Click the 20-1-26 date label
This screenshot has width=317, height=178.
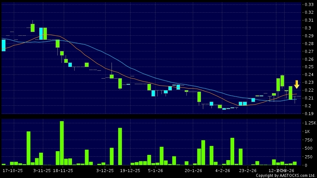pos(193,171)
